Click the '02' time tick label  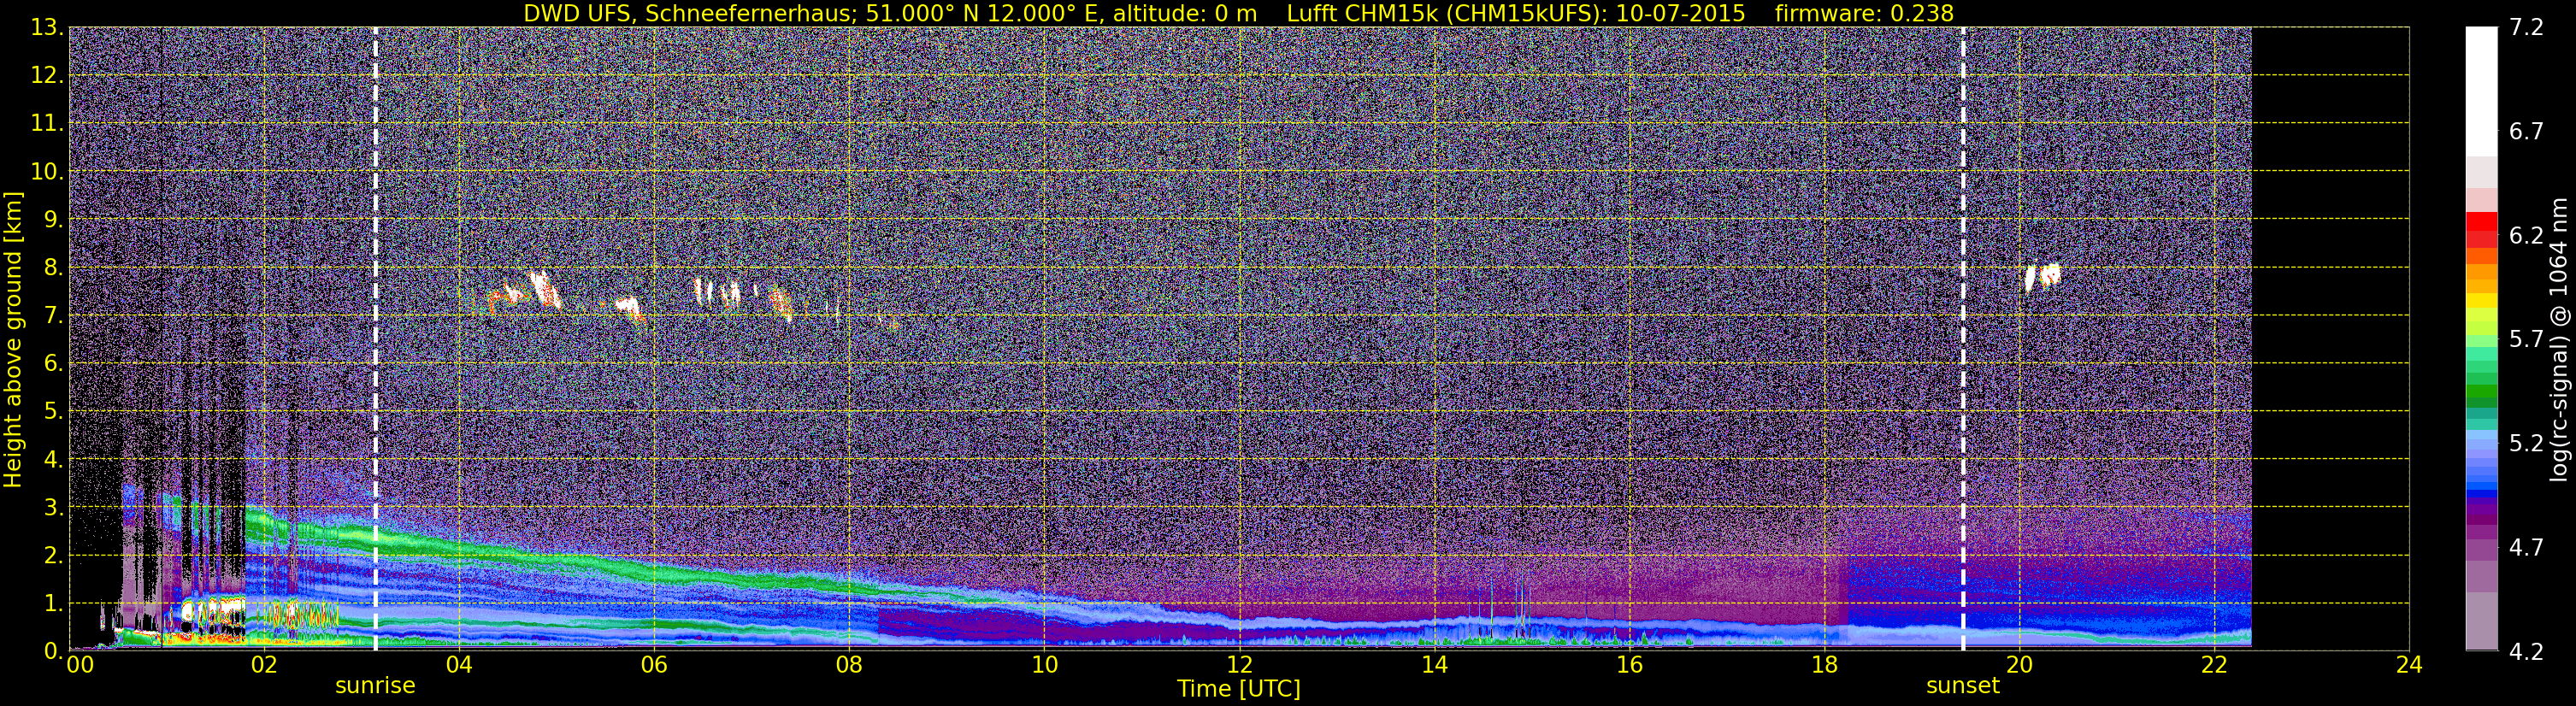pyautogui.click(x=263, y=665)
